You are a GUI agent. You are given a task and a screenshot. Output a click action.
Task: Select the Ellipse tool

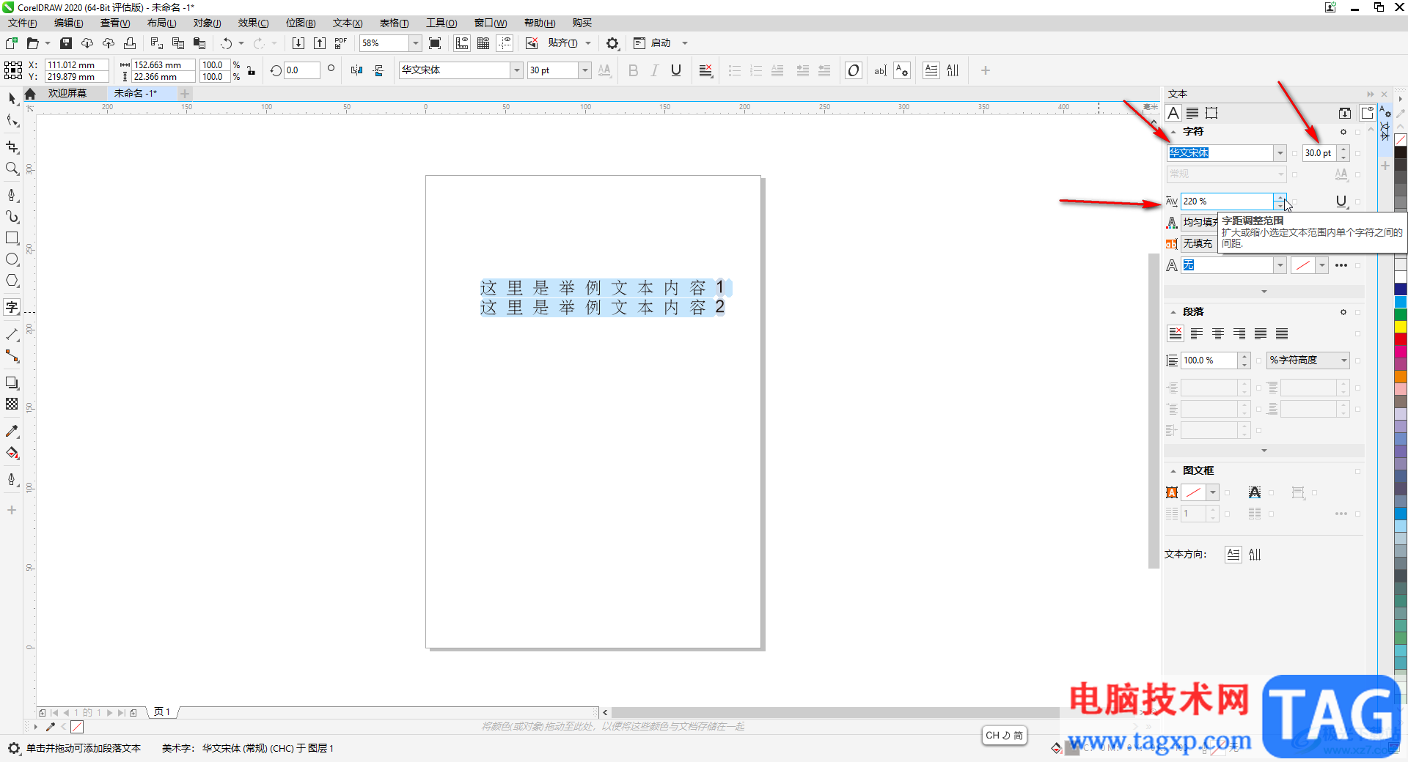pos(12,259)
